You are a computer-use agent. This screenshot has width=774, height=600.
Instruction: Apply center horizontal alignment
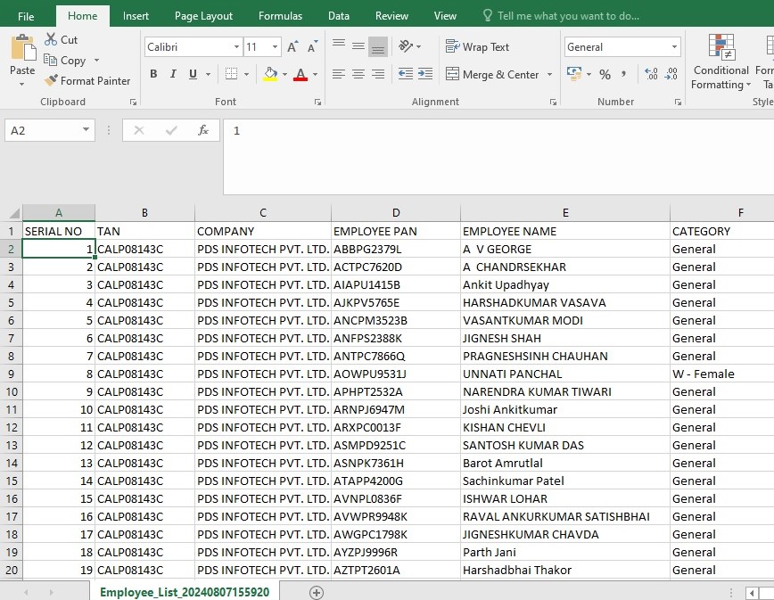point(358,75)
